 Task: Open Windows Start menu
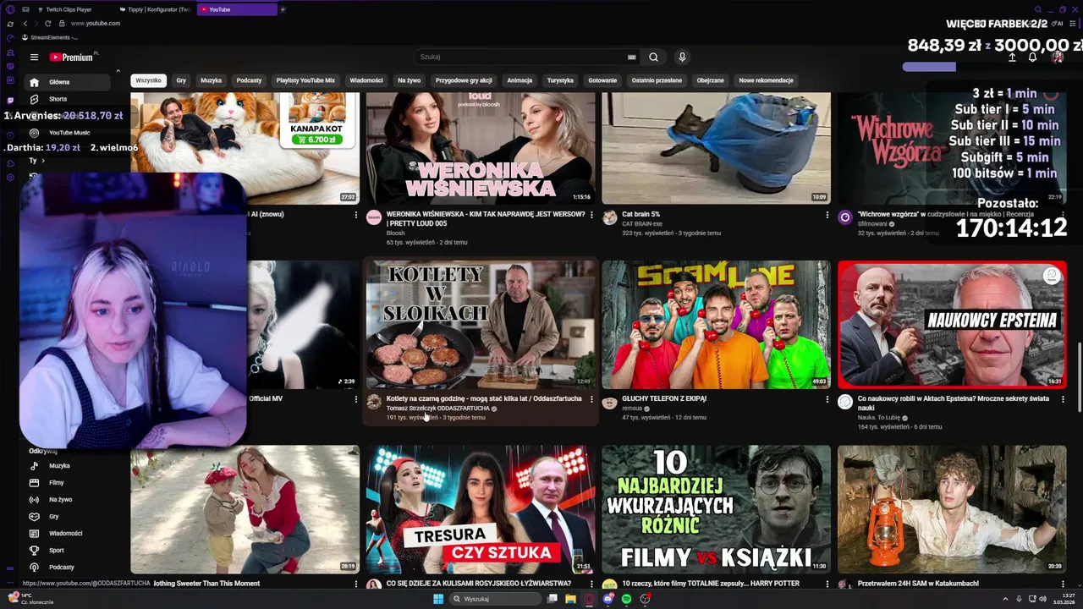(x=438, y=599)
